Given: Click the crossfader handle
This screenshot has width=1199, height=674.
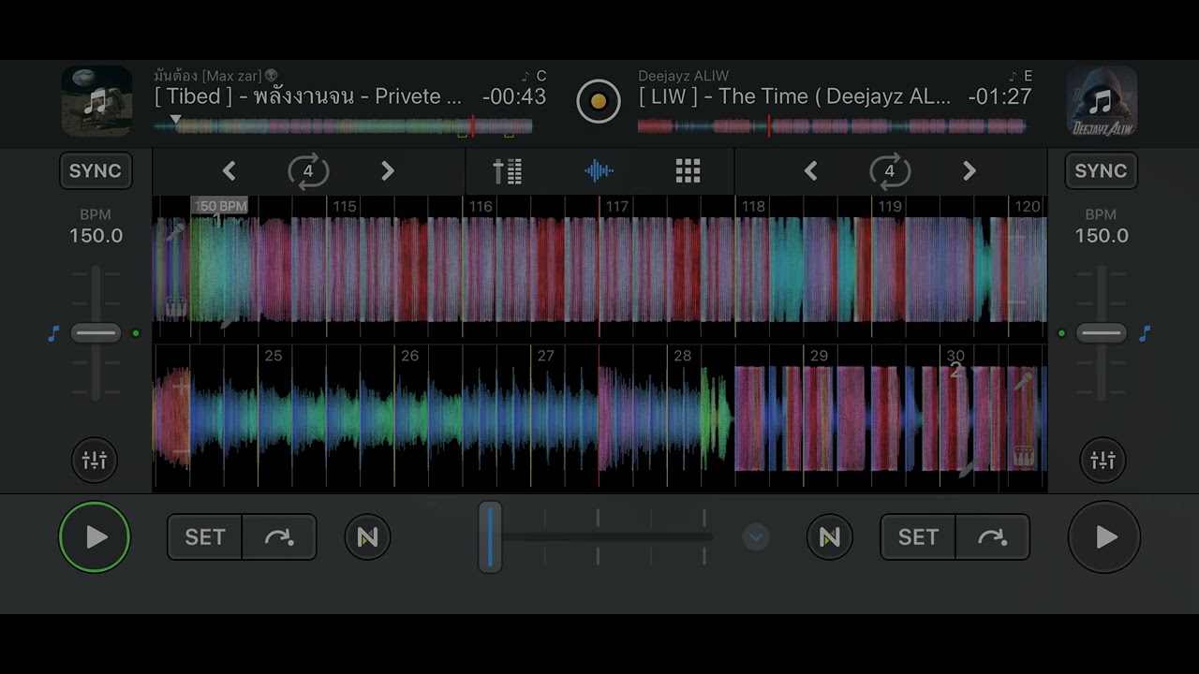Looking at the screenshot, I should pyautogui.click(x=490, y=537).
